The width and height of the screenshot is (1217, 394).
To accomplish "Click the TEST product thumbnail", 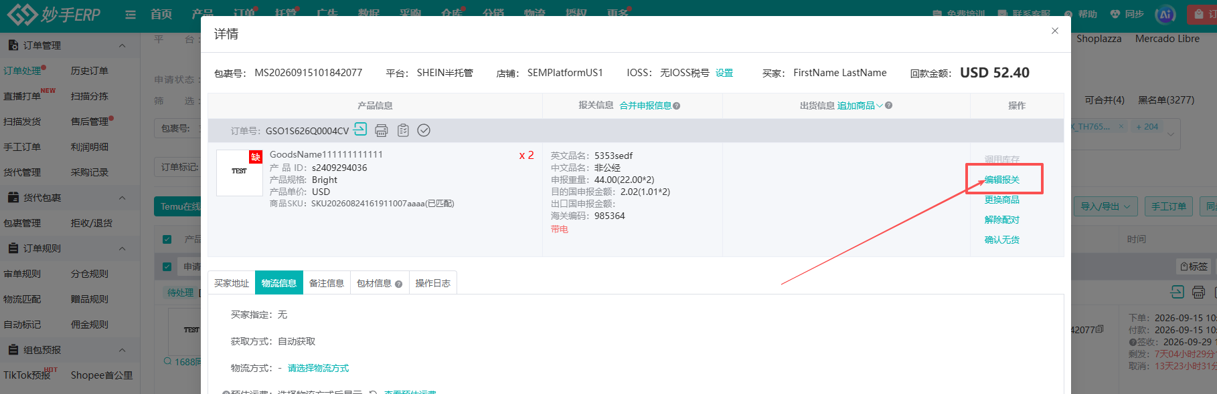I will pos(240,172).
